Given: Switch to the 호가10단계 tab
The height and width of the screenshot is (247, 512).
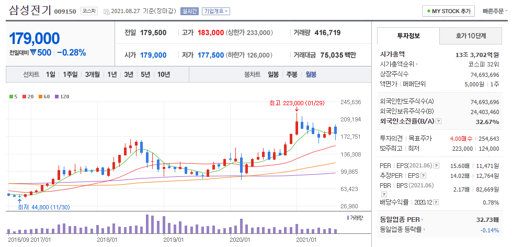Looking at the screenshot, I should tap(471, 36).
